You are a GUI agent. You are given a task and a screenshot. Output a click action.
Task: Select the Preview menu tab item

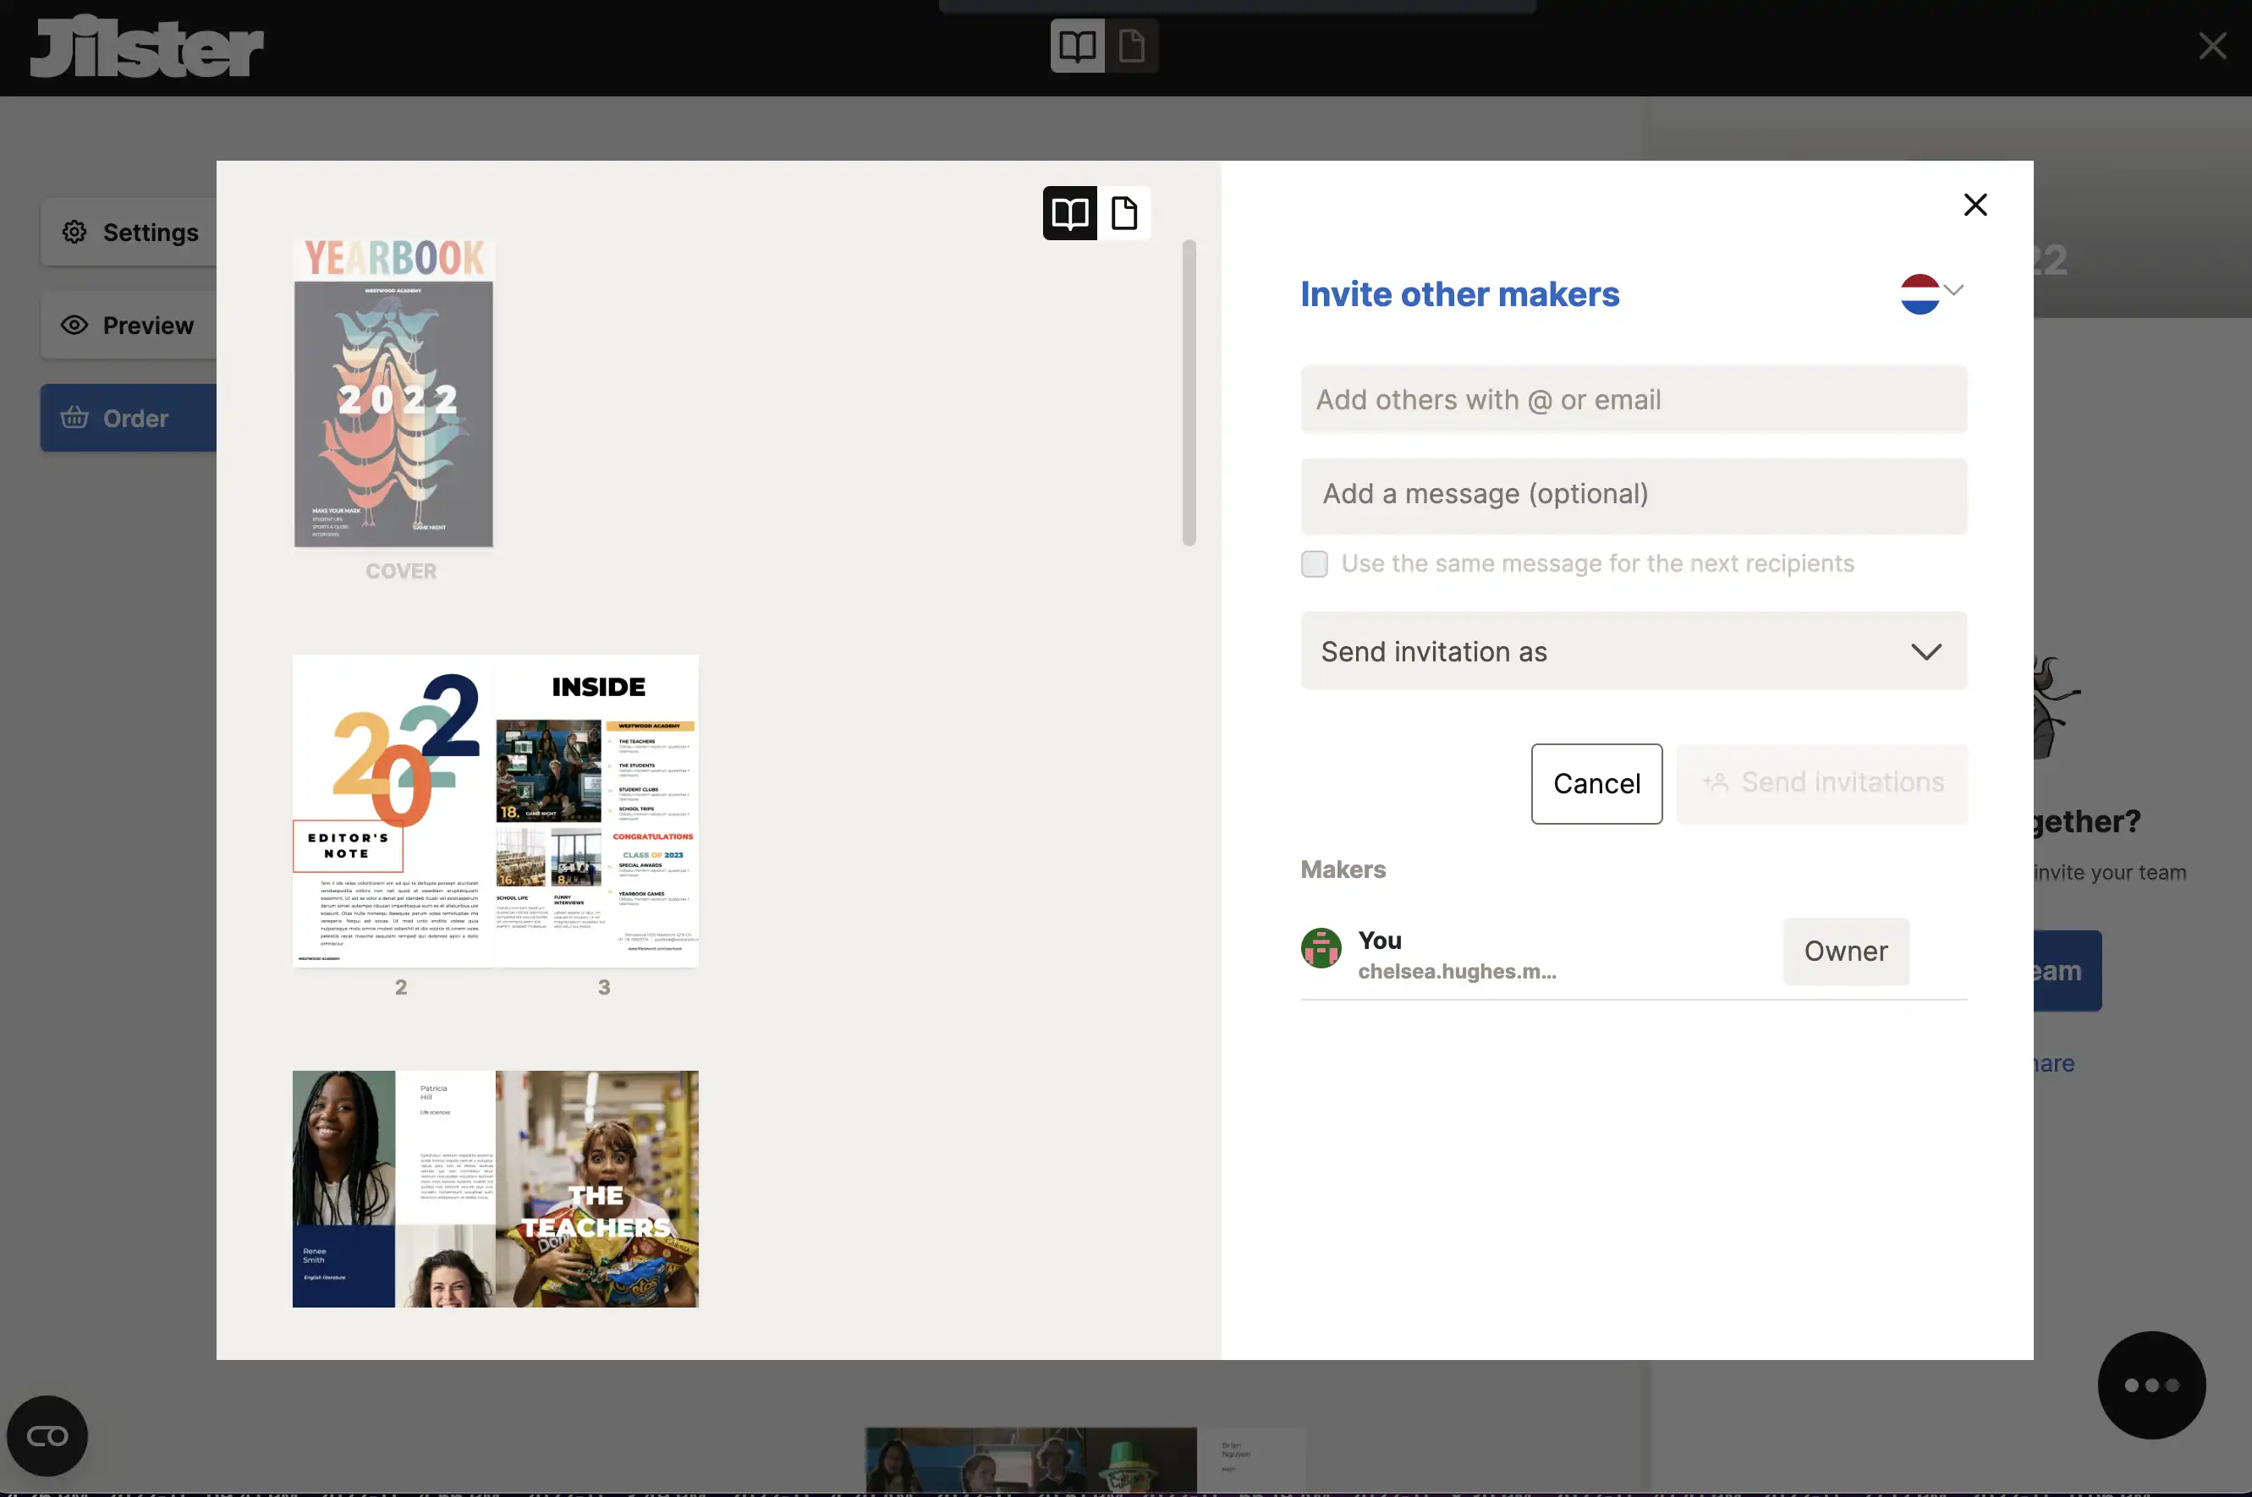coord(127,324)
